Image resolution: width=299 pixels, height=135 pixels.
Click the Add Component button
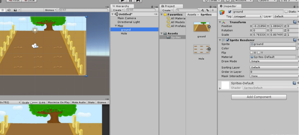pyautogui.click(x=259, y=97)
